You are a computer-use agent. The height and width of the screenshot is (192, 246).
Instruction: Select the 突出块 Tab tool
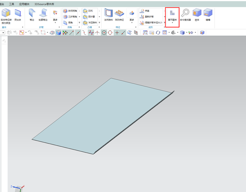[x=18, y=15]
